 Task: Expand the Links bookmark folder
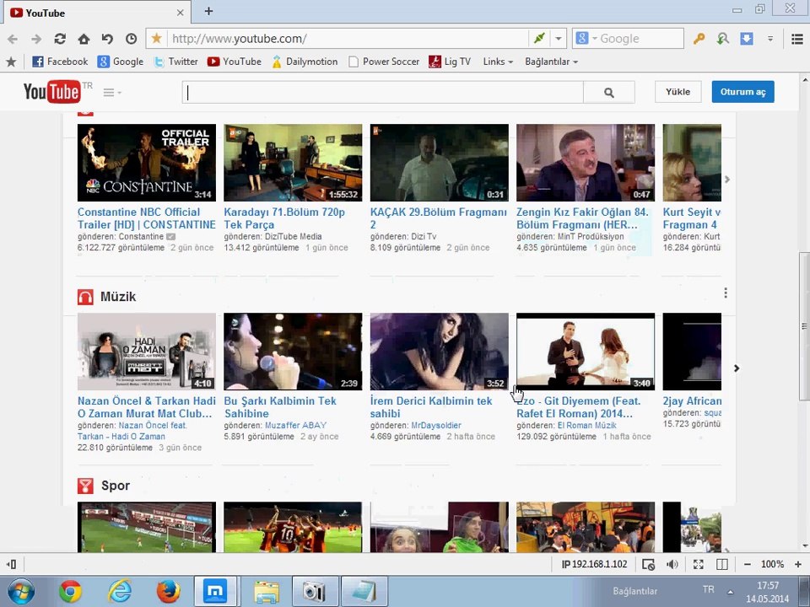(498, 62)
